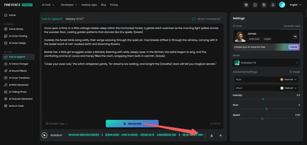Screen dimensions: 307x145
Task: Switch to the Text to Speech tab
Action: coord(52,19)
